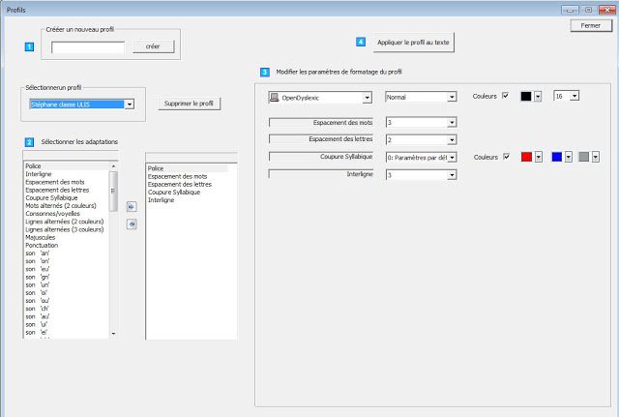Focus the new profile name field
Viewport: 619px width, 417px height.
point(88,47)
